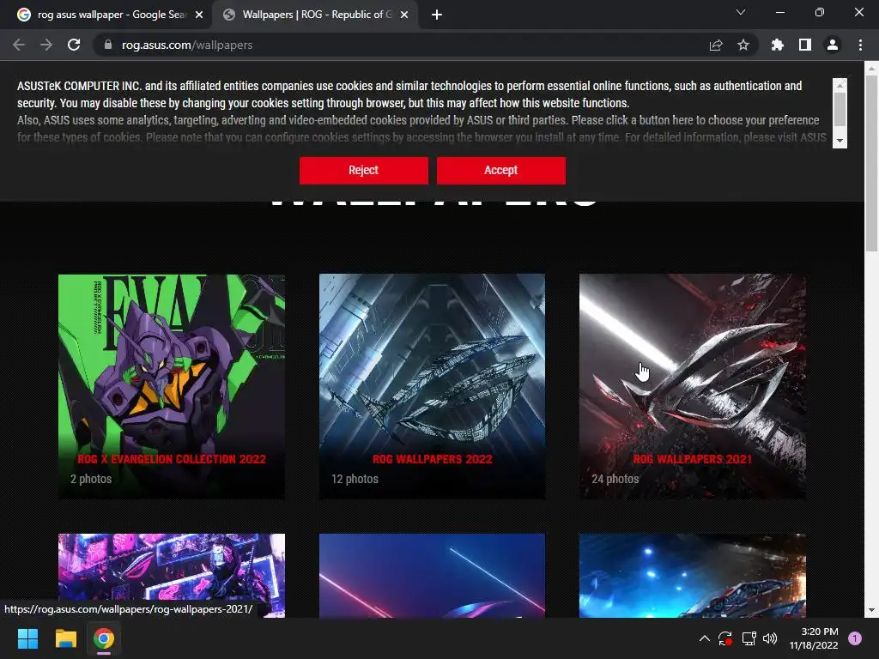
Task: Click the Chrome taskbar icon
Action: [x=104, y=638]
